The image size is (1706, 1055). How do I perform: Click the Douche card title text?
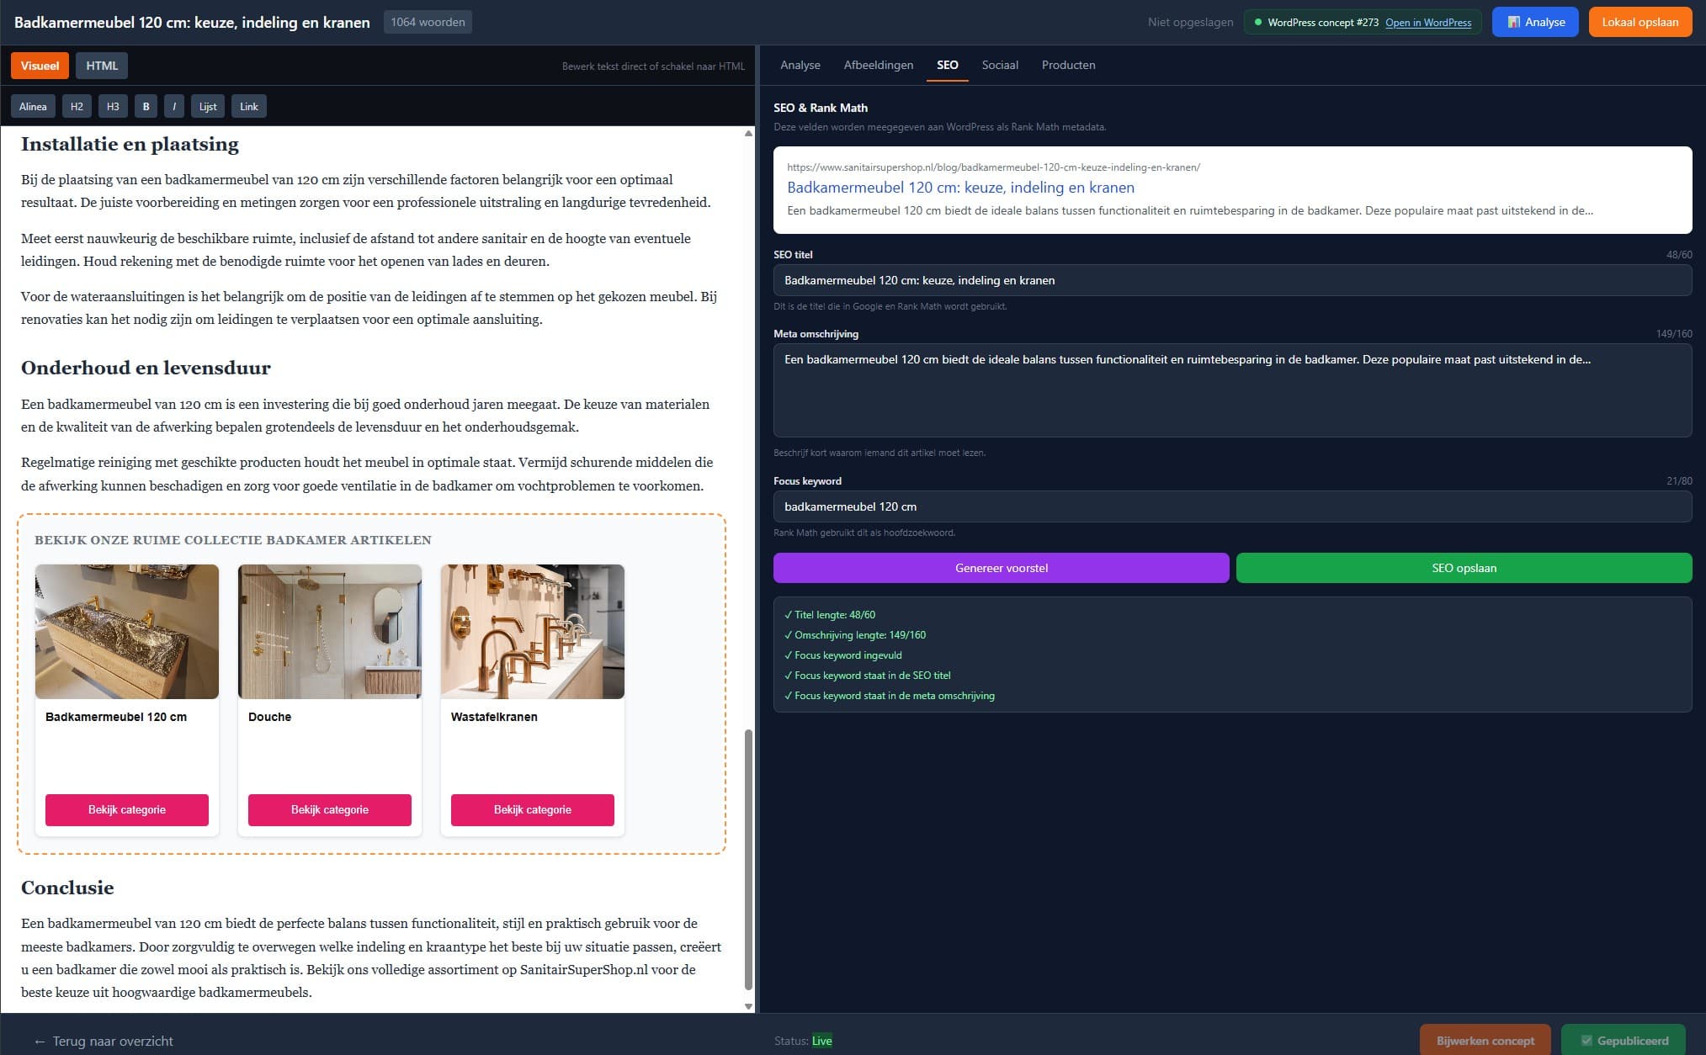[269, 717]
